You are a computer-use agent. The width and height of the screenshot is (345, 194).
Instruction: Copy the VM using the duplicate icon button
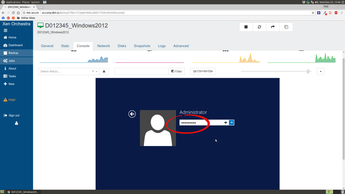pyautogui.click(x=286, y=27)
